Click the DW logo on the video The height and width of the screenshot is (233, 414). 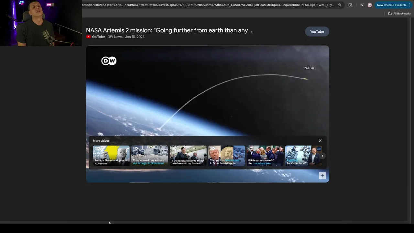(x=109, y=61)
